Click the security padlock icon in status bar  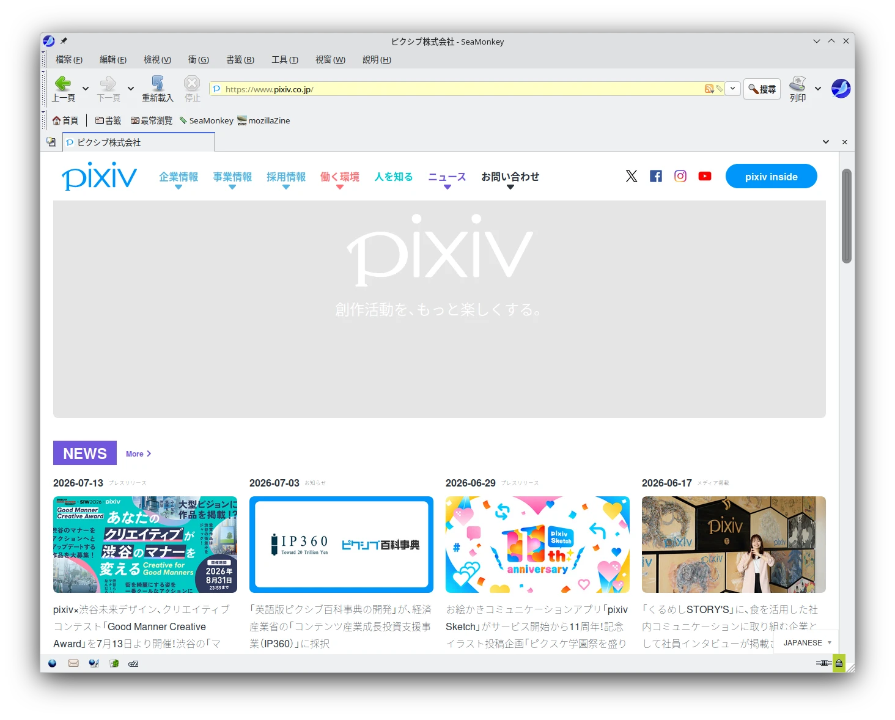(839, 663)
